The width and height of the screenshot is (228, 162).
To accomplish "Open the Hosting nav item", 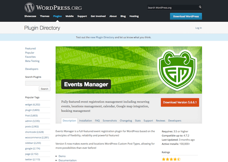I will pos(134,16).
